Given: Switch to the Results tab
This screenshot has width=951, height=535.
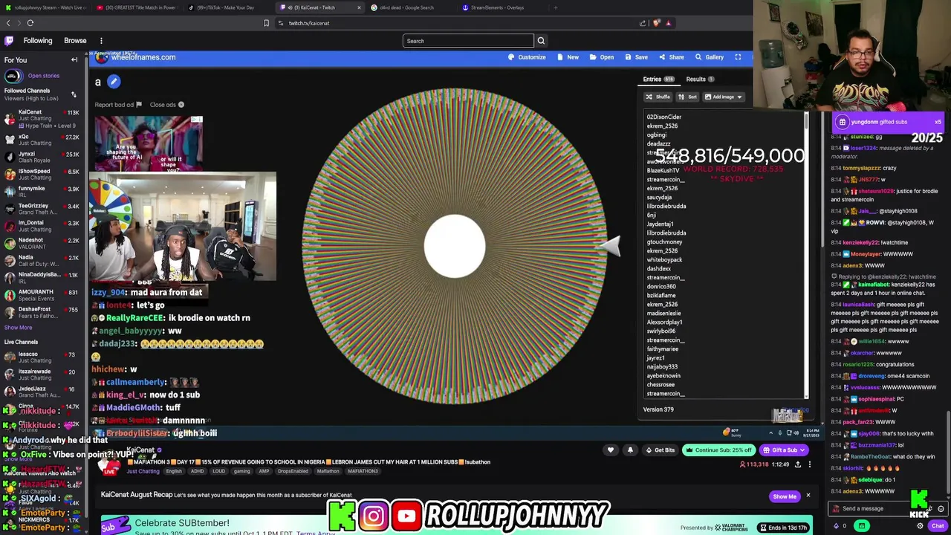Looking at the screenshot, I should click(700, 79).
